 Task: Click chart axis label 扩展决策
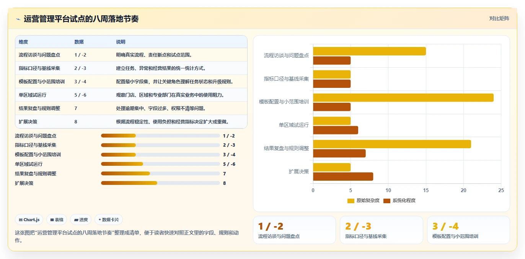tap(299, 172)
